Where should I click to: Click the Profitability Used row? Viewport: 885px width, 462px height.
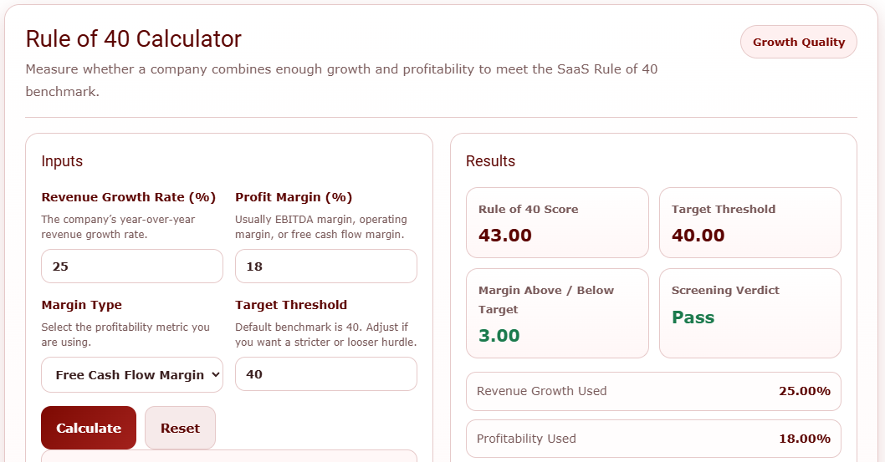point(653,439)
